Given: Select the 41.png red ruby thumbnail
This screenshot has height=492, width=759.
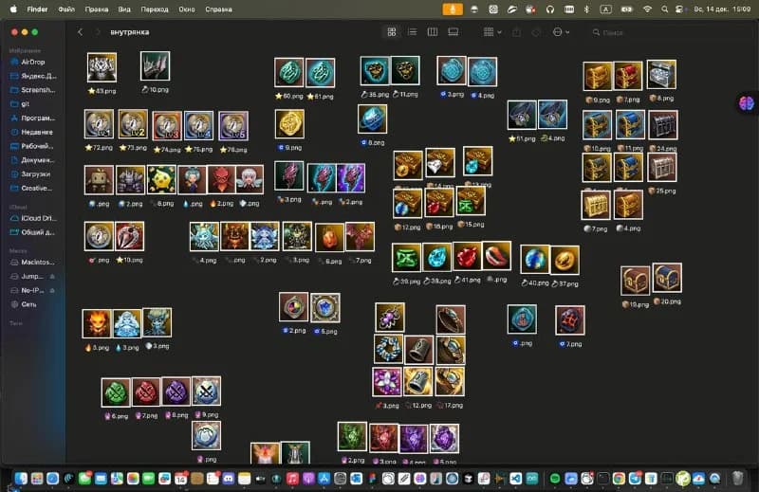Looking at the screenshot, I should (x=467, y=256).
